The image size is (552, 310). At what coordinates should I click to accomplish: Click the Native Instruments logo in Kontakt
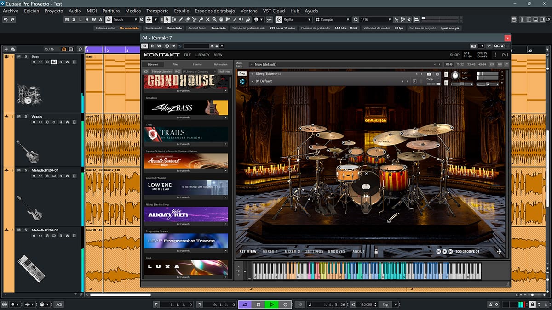[505, 55]
